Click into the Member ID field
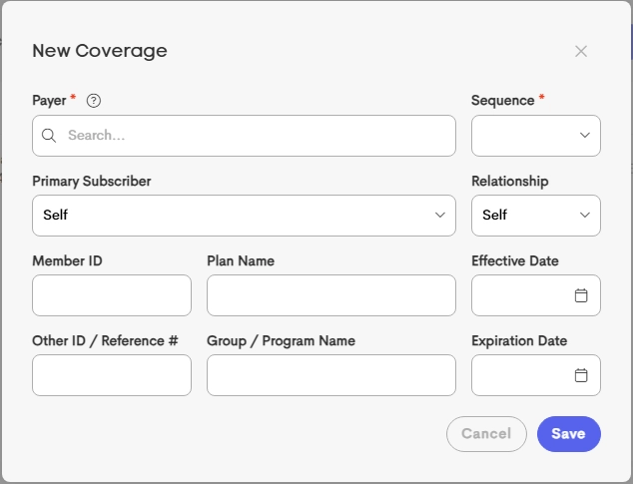This screenshot has height=484, width=633. click(112, 295)
